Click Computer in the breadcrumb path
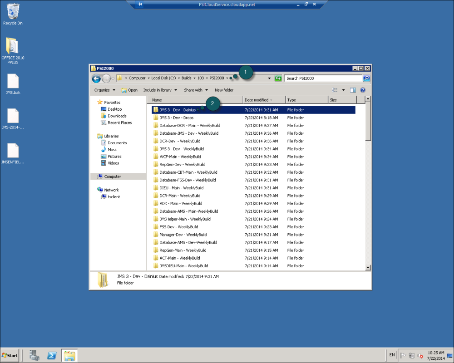 (x=137, y=78)
